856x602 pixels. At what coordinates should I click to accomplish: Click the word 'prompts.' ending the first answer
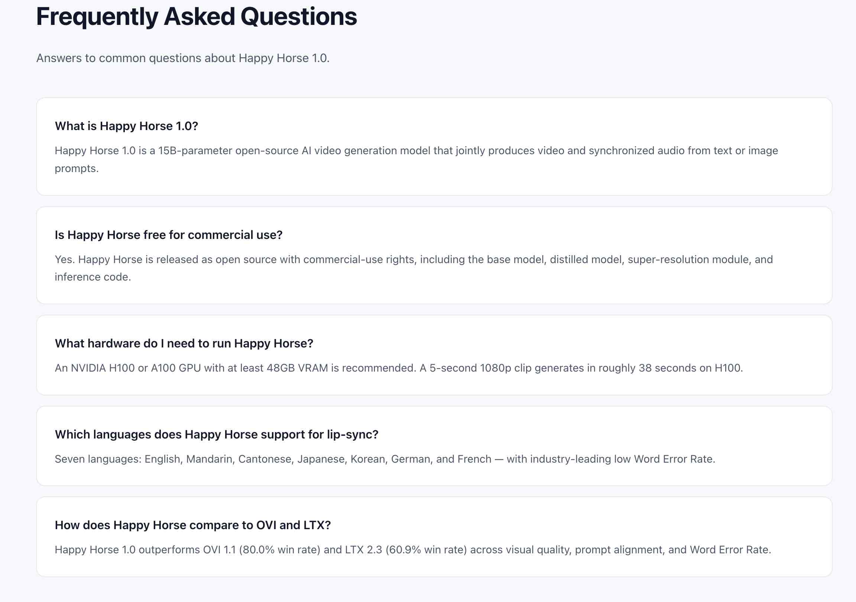[x=77, y=169]
